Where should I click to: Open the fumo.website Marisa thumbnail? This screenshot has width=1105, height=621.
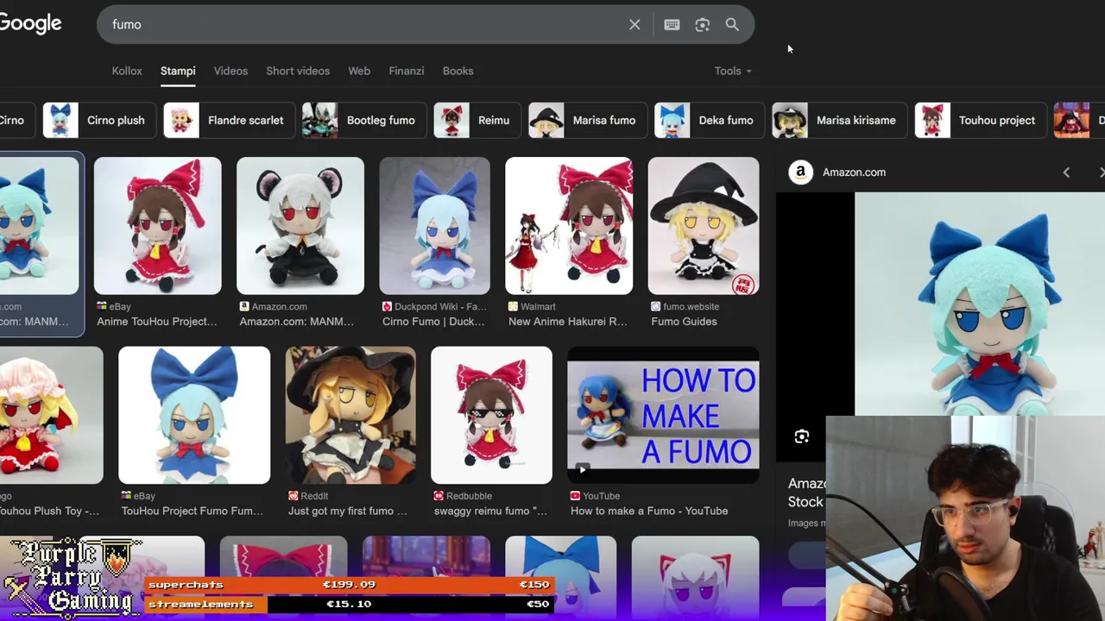(704, 225)
